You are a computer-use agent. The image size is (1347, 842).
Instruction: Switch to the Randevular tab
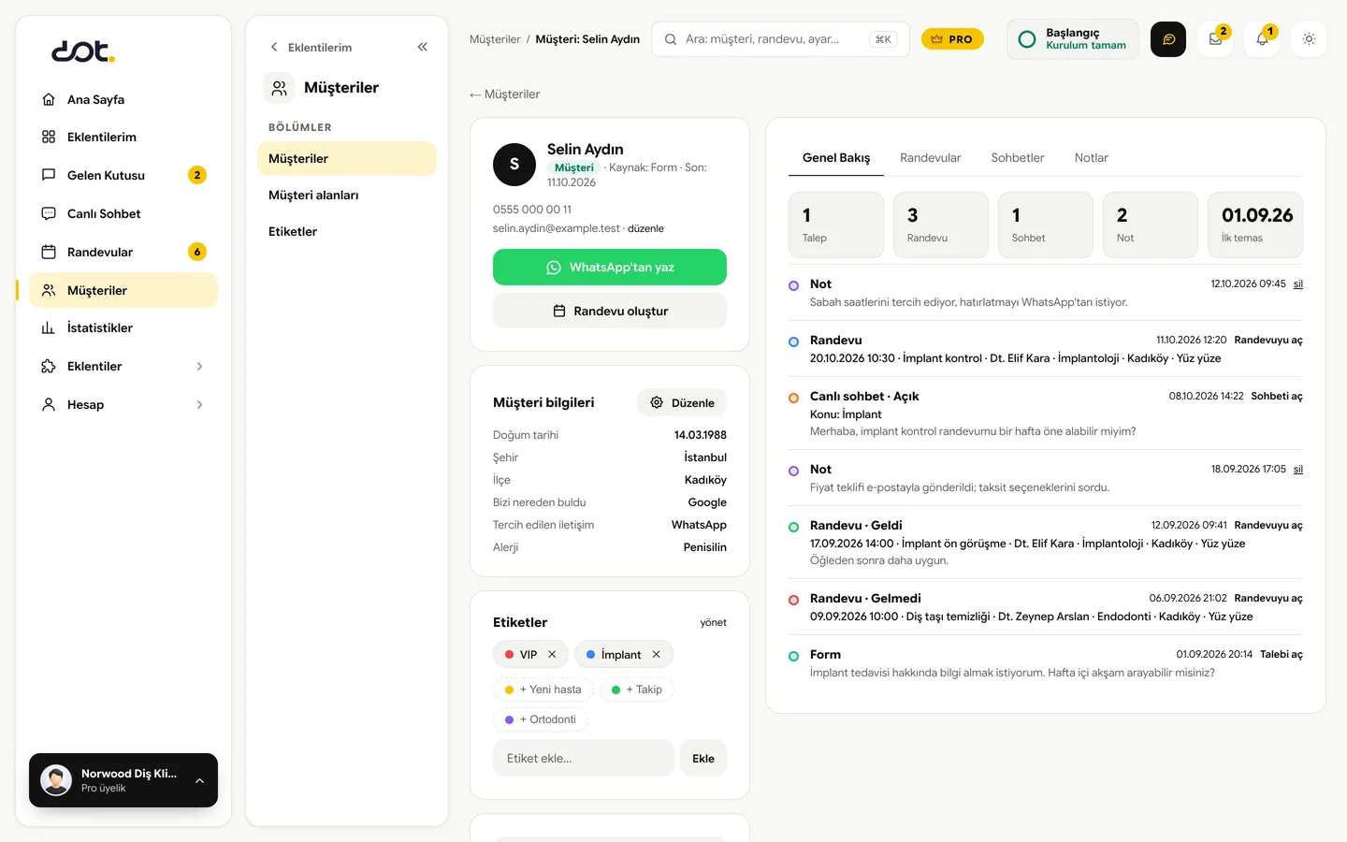point(930,158)
